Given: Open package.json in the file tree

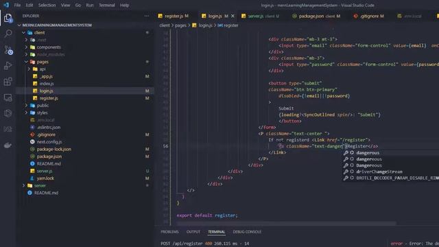Looking at the screenshot, I should pos(49,156).
